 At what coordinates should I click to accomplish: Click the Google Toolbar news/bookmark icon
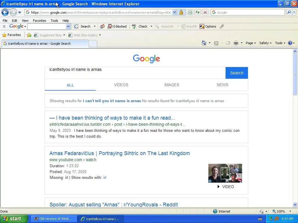point(102,26)
